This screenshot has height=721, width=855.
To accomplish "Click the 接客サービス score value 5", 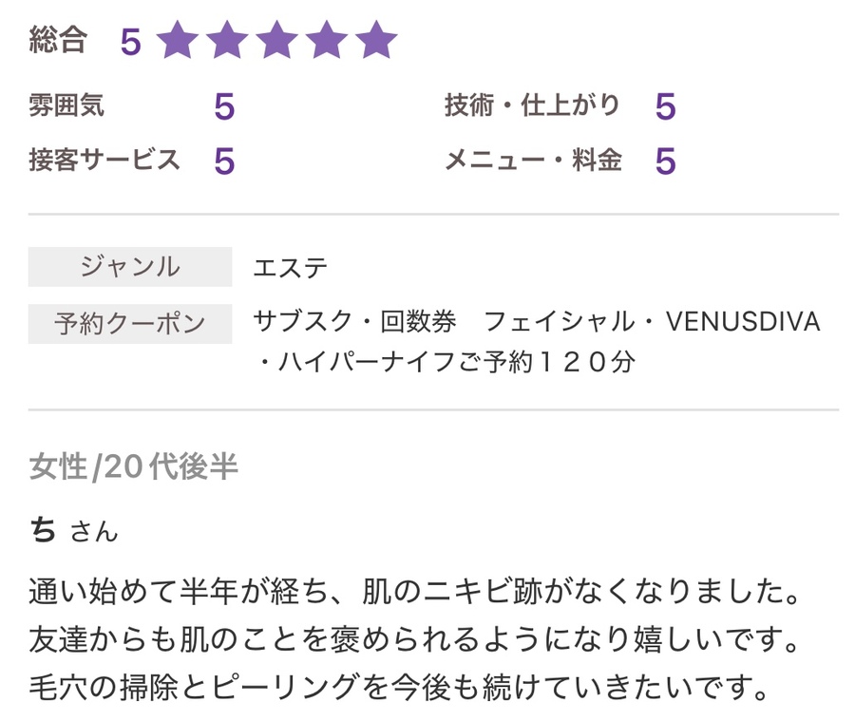I will click(x=223, y=161).
